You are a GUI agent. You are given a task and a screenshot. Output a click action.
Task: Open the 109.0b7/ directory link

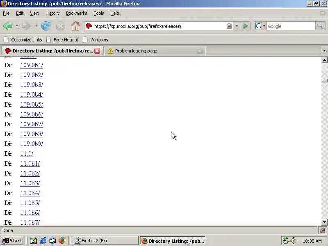pyautogui.click(x=32, y=124)
